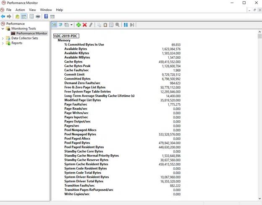Click View Log Data icon
Viewport: 262px width, 205px height.
(60, 25)
